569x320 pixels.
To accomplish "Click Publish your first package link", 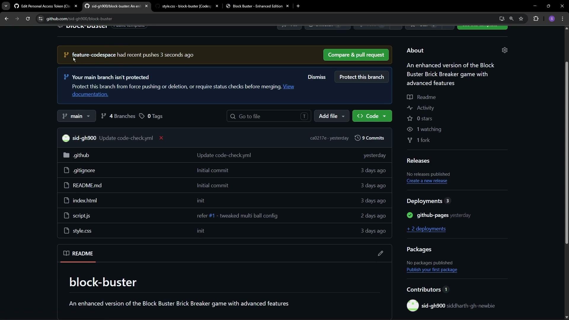I will 432,270.
